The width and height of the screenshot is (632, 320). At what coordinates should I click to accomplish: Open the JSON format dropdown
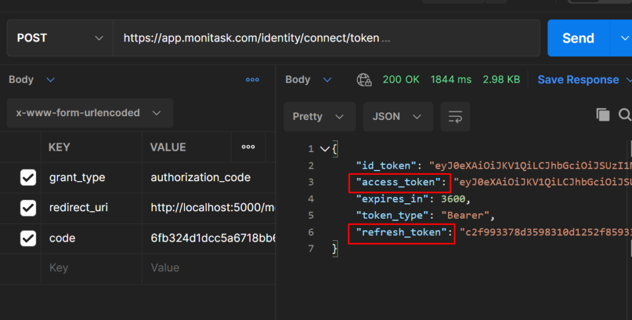[398, 117]
